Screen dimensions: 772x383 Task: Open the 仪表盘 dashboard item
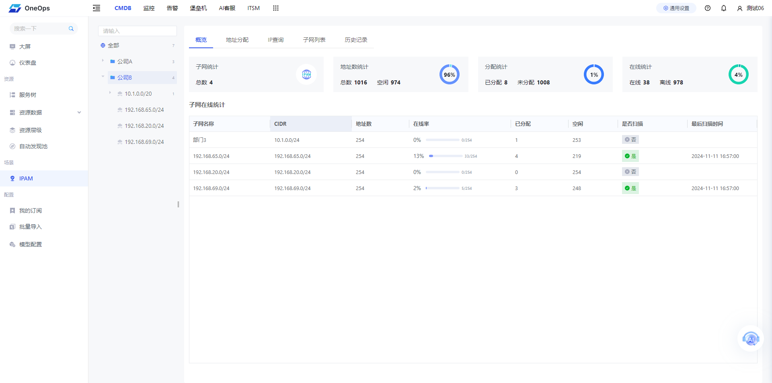pos(44,63)
